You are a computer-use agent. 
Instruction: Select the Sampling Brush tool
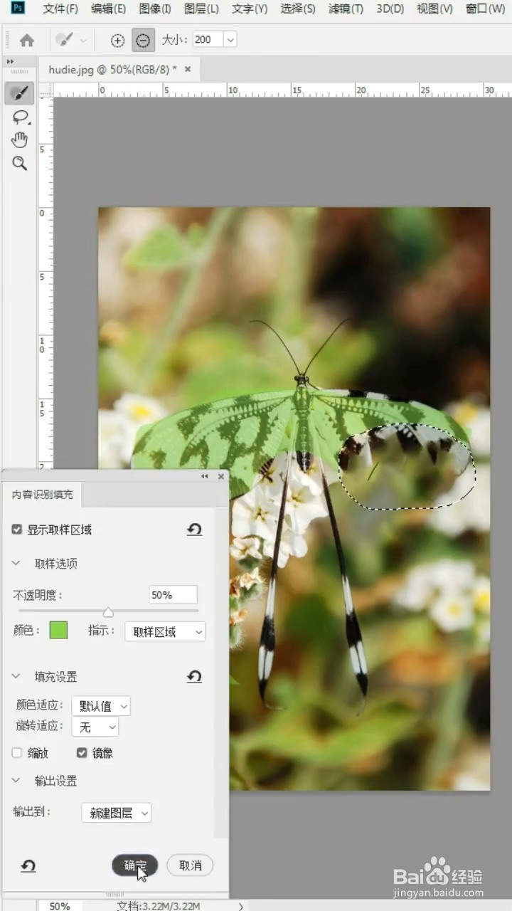click(20, 93)
